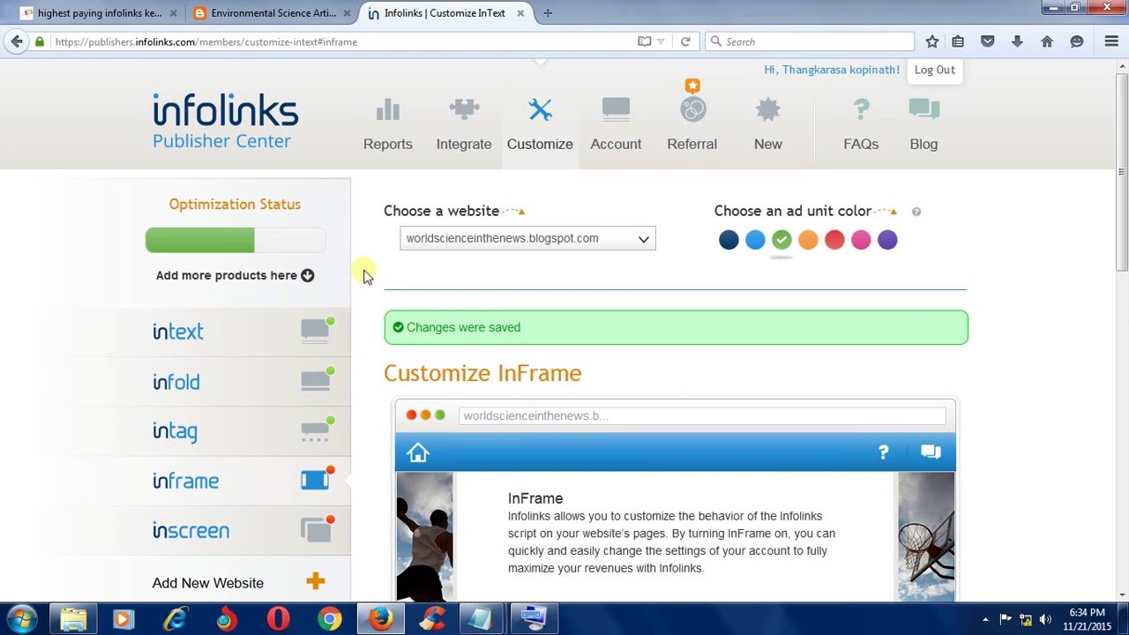
Task: Open the Integrate puzzle icon
Action: point(464,109)
